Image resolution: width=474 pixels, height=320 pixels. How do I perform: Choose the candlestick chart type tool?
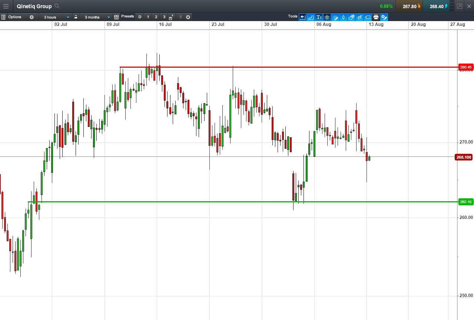coord(343,17)
